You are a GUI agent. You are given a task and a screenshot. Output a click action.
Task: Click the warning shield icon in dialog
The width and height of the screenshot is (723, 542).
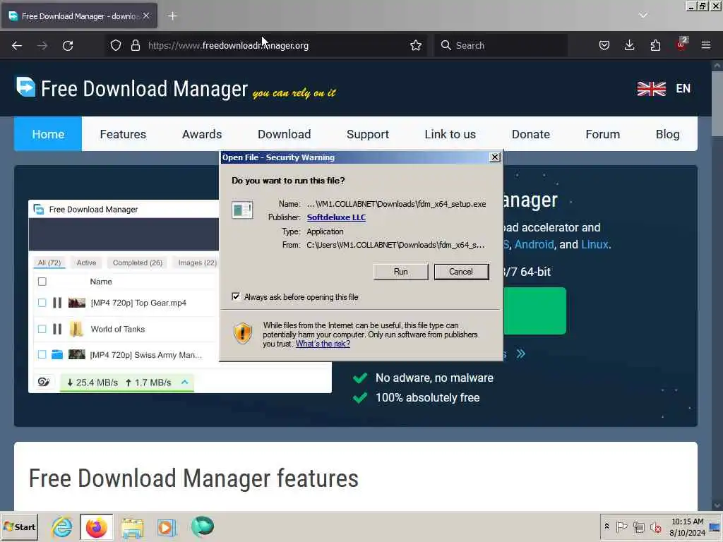pos(243,333)
